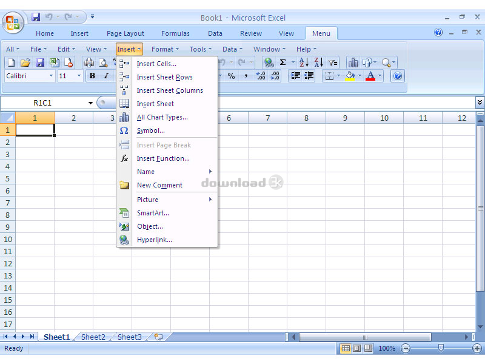Open the Font size dropdown
Screen dimensions: 485x364
tap(79, 76)
